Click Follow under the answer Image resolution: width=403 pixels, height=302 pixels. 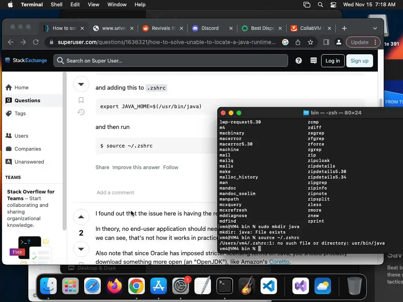[x=171, y=168]
